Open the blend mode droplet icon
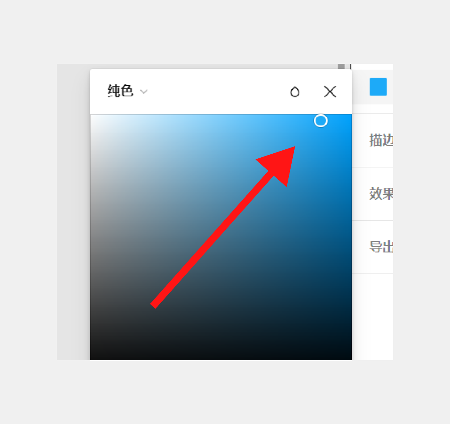Screen dimensions: 450x424 (295, 92)
